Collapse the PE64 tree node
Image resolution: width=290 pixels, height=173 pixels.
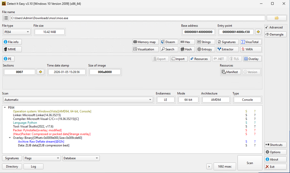click(x=5, y=108)
